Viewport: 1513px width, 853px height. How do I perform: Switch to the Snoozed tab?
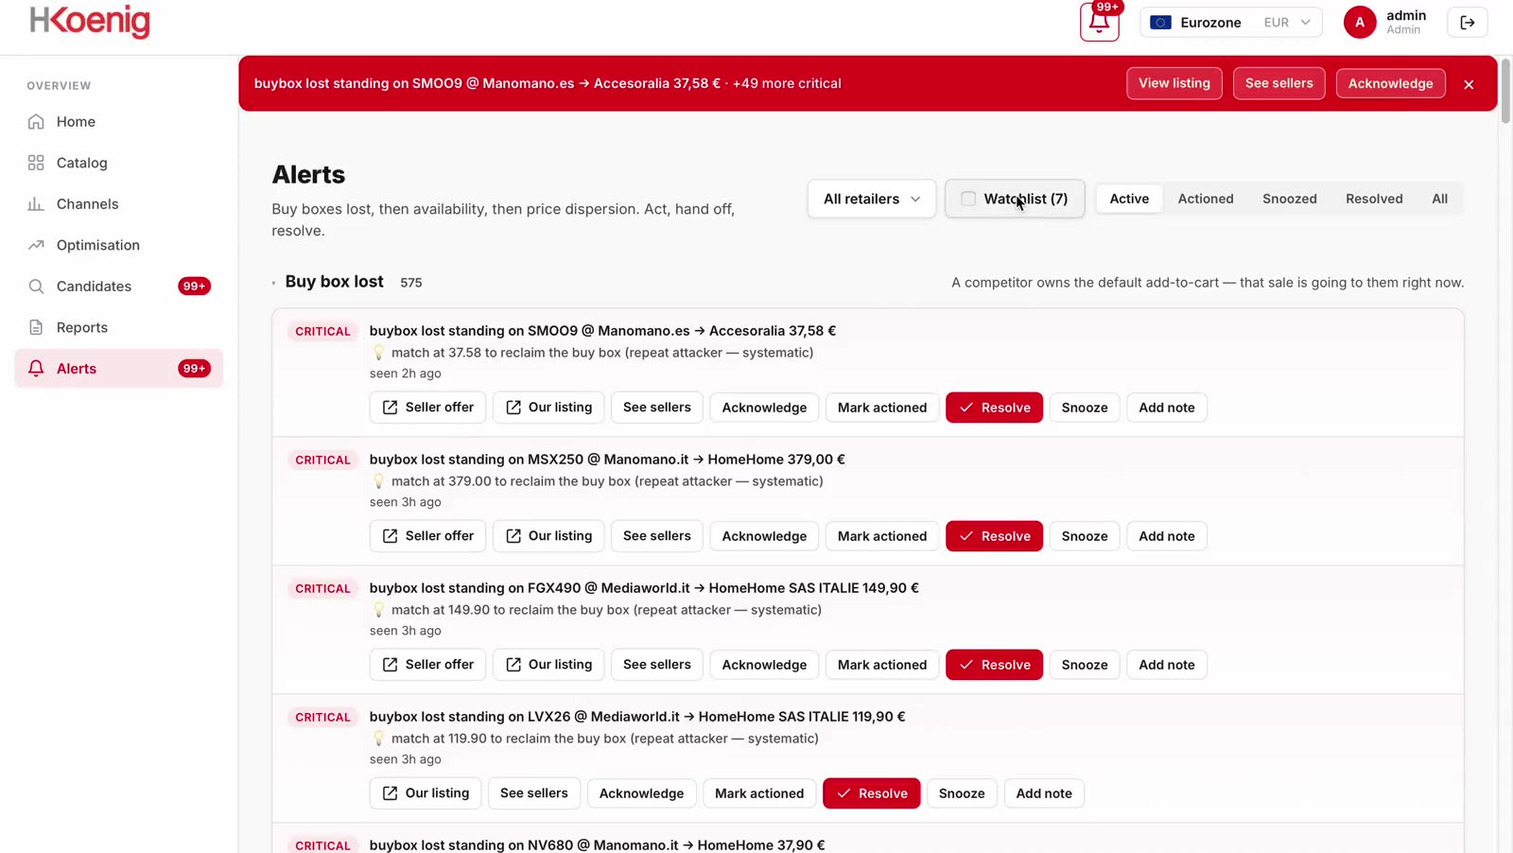[x=1290, y=199]
